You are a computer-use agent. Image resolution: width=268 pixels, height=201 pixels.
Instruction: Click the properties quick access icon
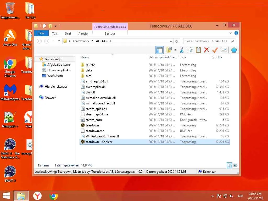coord(44,26)
